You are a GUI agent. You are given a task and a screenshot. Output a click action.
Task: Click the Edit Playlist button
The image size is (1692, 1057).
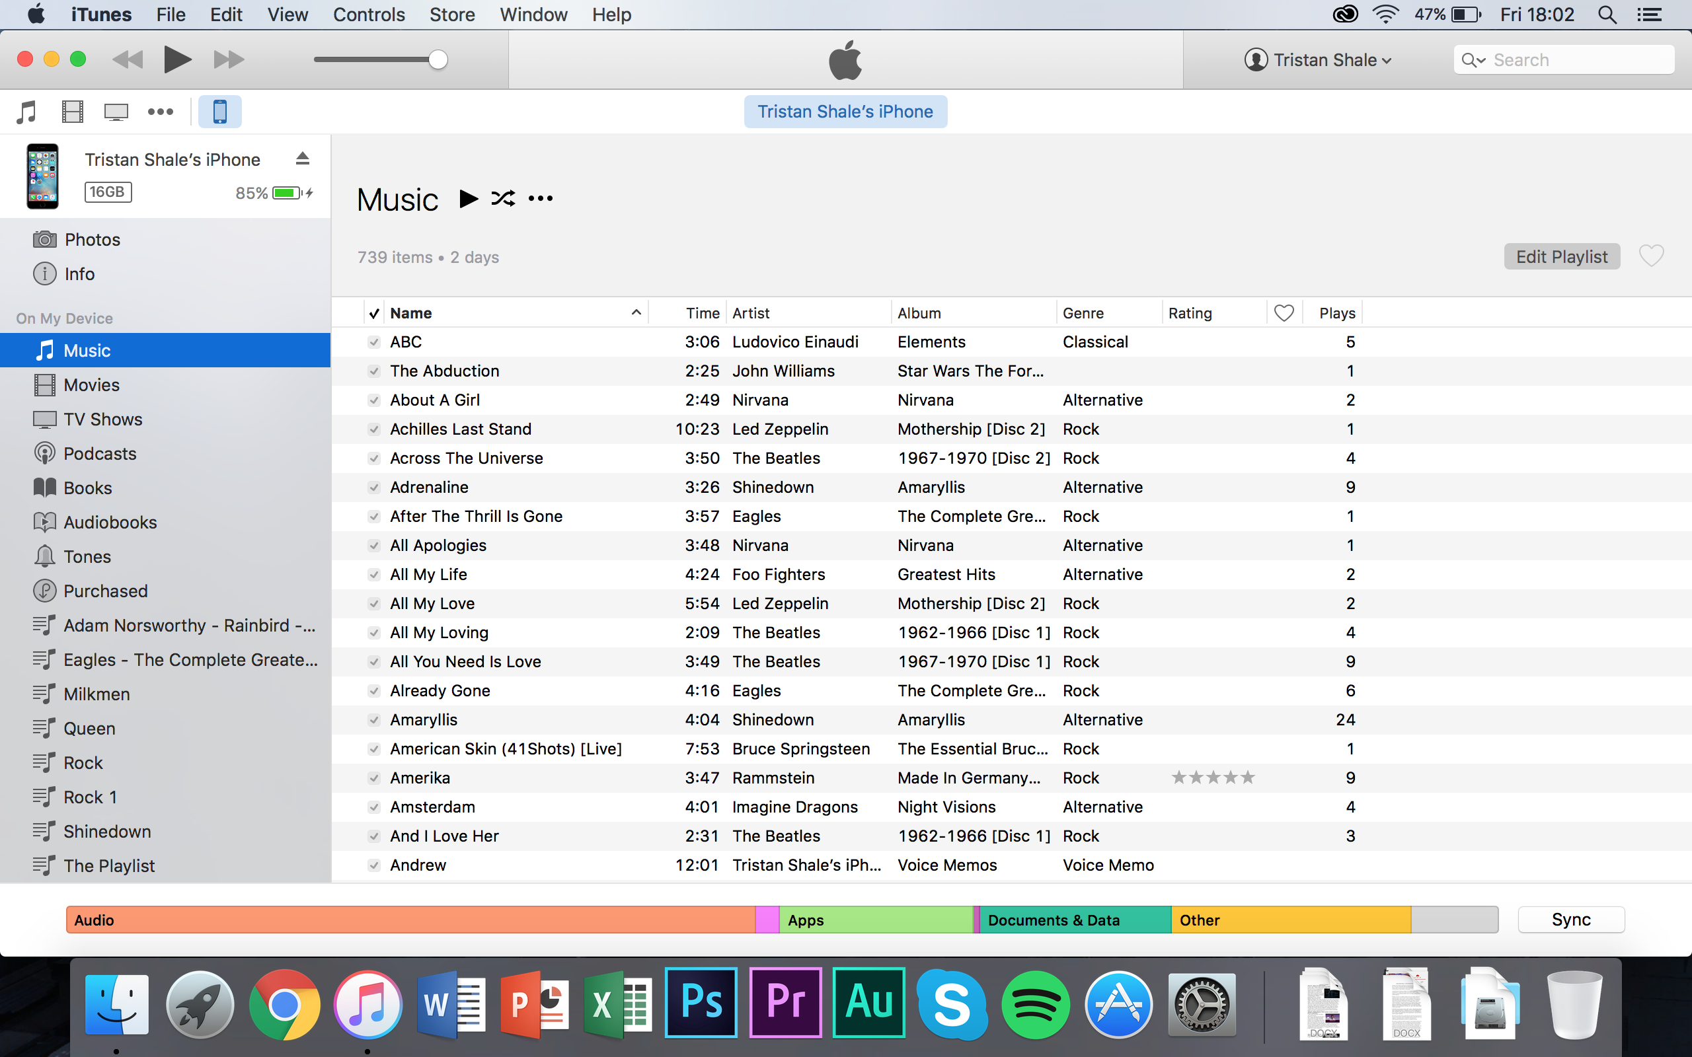click(x=1562, y=256)
